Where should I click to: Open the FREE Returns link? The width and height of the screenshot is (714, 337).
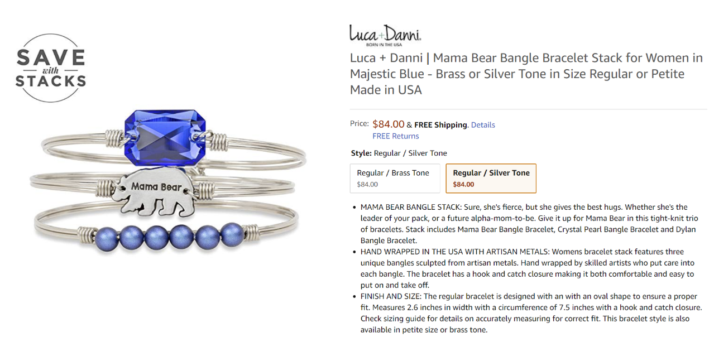396,136
